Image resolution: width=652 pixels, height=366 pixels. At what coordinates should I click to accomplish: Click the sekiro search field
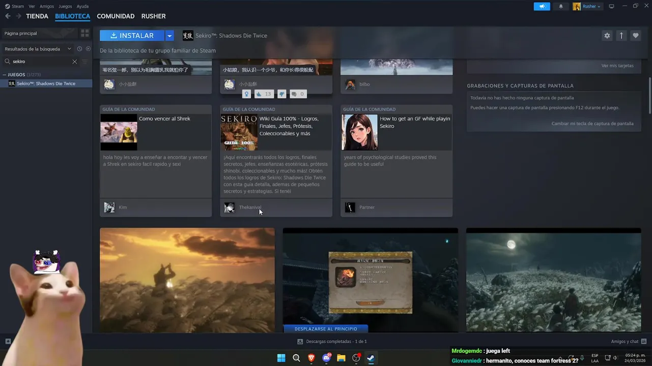(x=41, y=62)
